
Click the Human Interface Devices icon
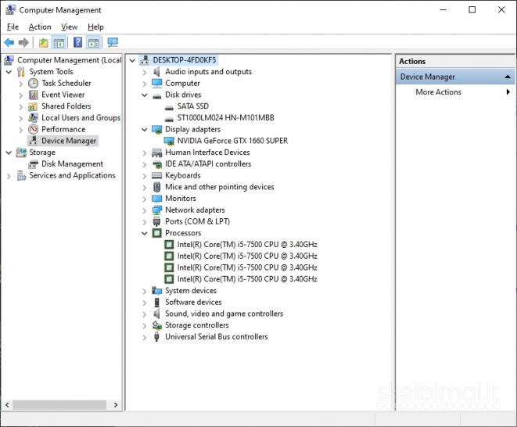[157, 152]
